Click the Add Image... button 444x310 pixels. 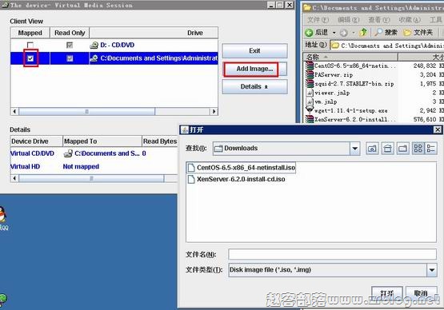(254, 69)
